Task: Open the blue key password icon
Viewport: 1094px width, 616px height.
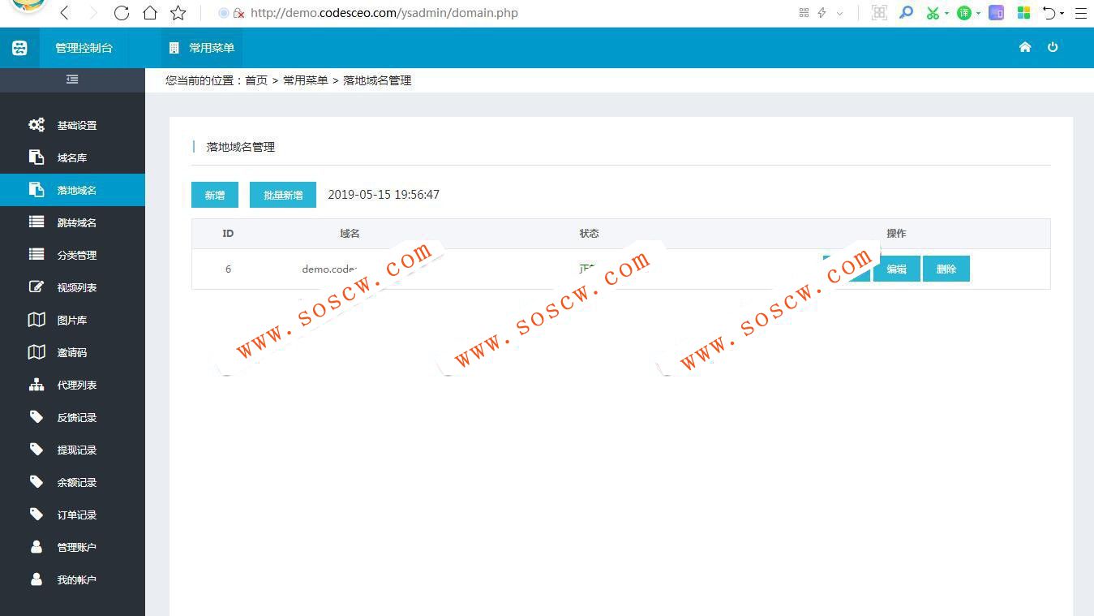Action: (x=907, y=13)
